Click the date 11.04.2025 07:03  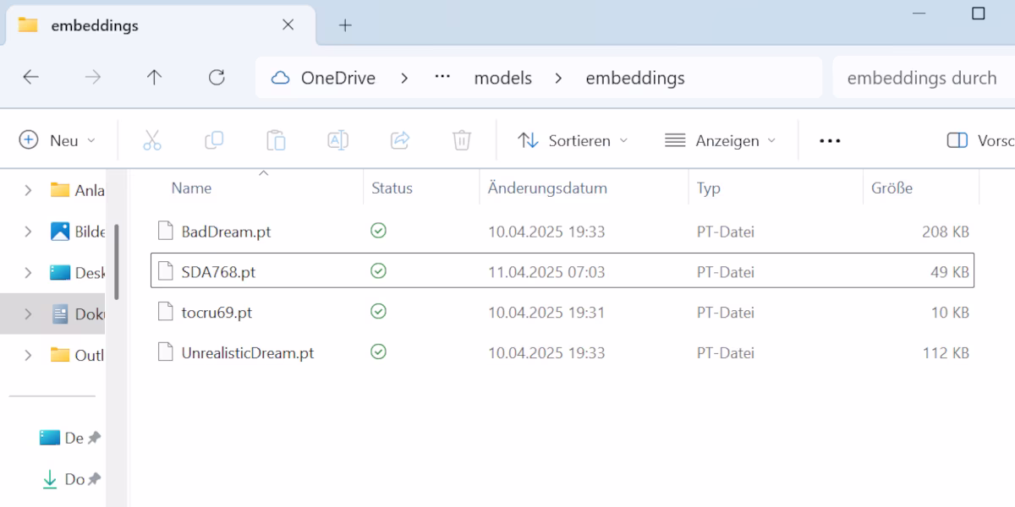[x=546, y=271]
